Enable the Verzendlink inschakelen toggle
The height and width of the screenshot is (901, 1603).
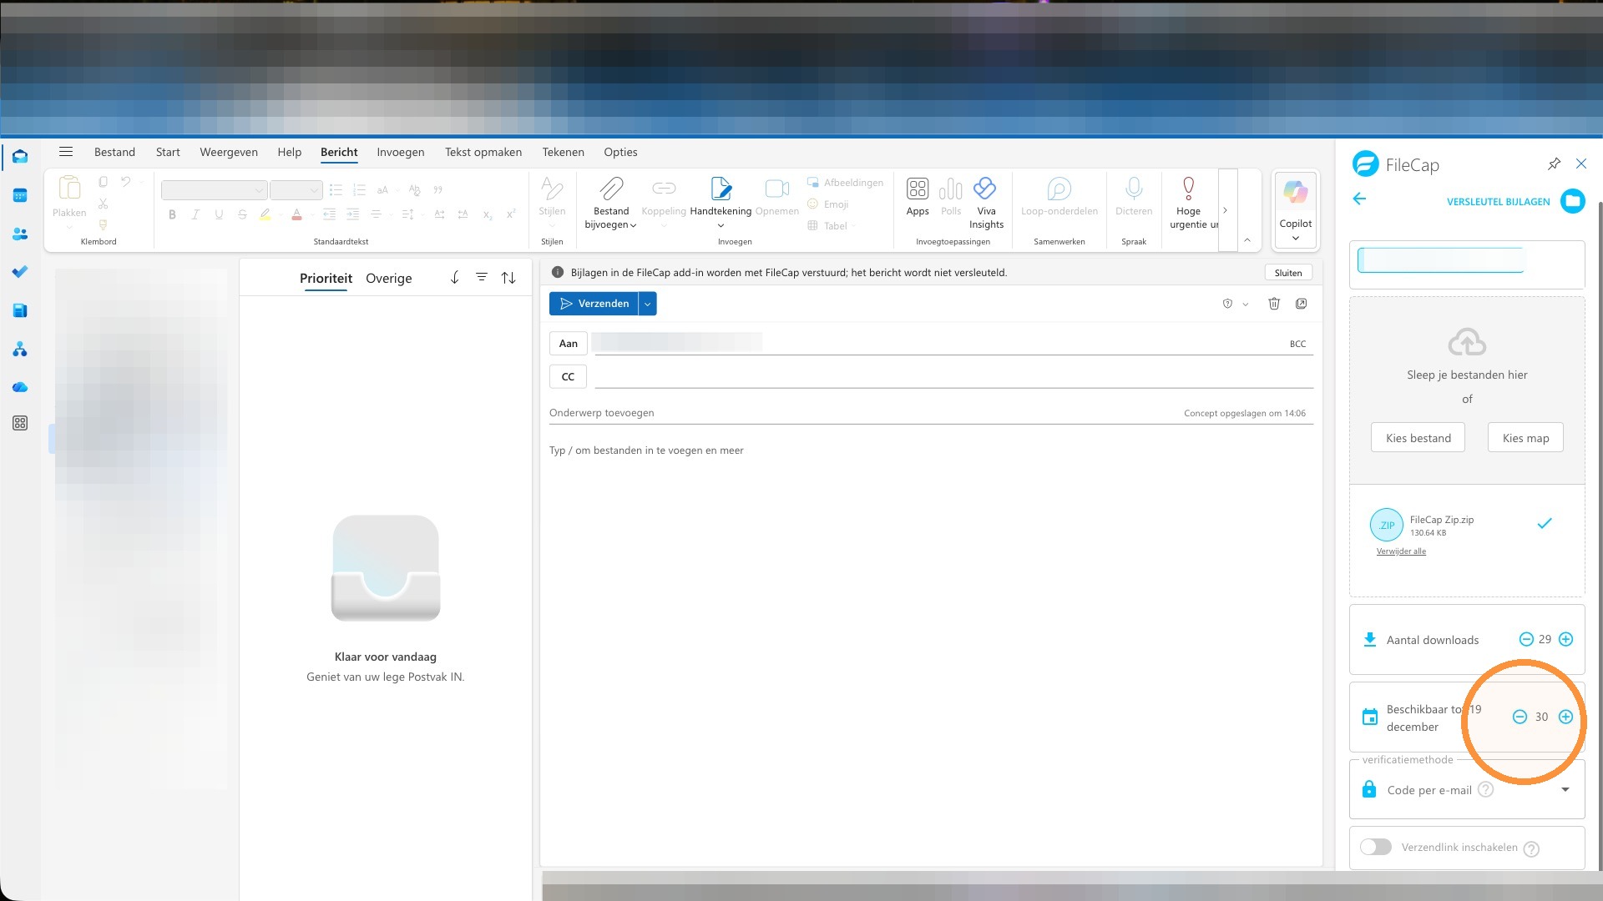tap(1376, 847)
